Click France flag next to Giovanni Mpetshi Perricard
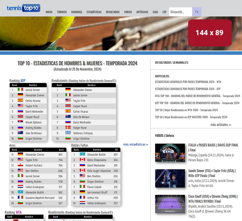The height and width of the screenshot is (221, 242). [x=20, y=197]
